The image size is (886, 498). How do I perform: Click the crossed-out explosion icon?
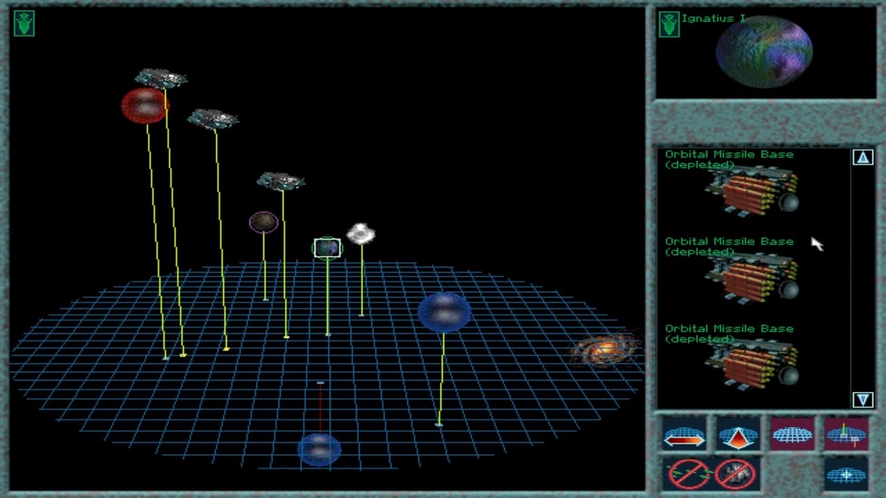(x=734, y=474)
